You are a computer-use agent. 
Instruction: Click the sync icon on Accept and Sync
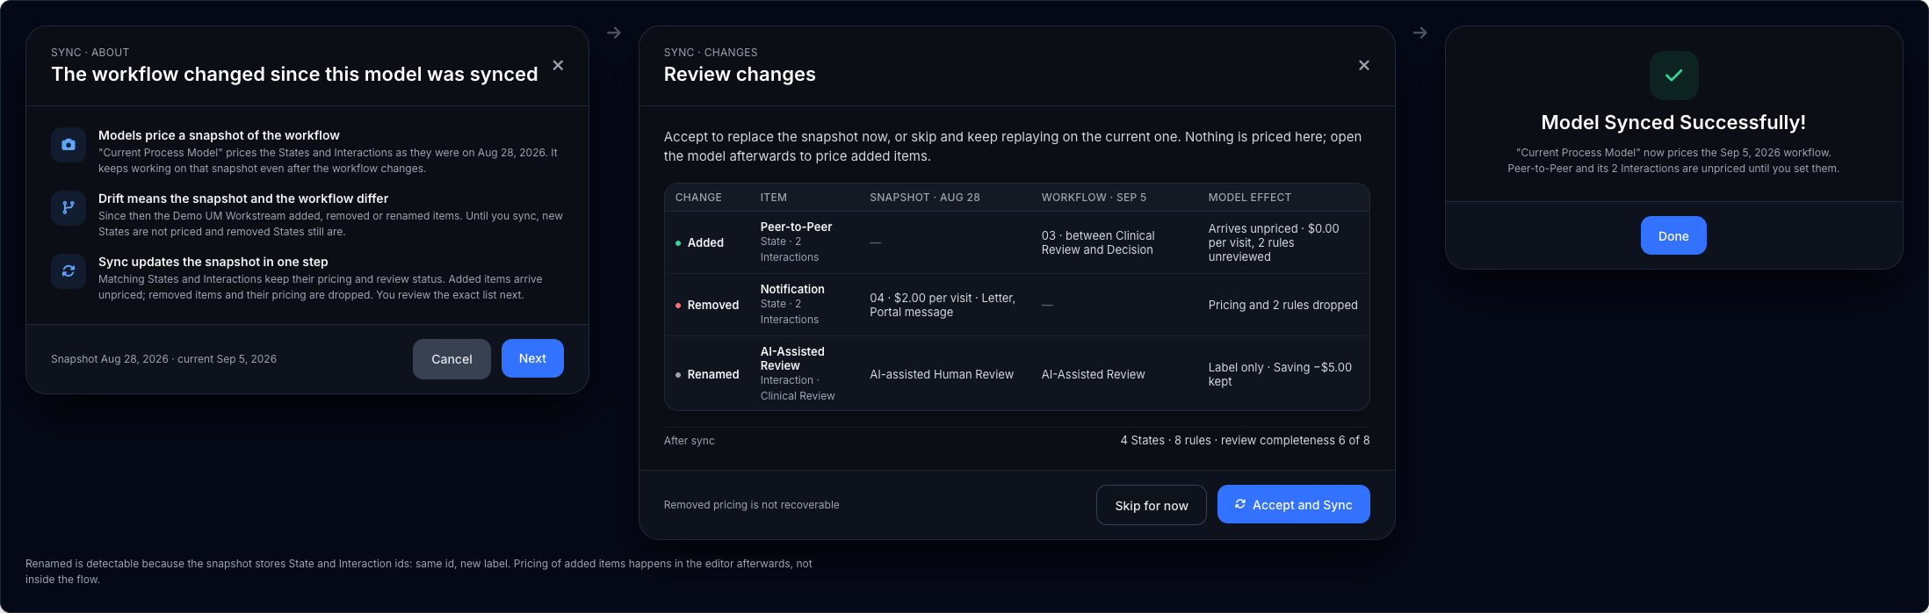[1240, 504]
